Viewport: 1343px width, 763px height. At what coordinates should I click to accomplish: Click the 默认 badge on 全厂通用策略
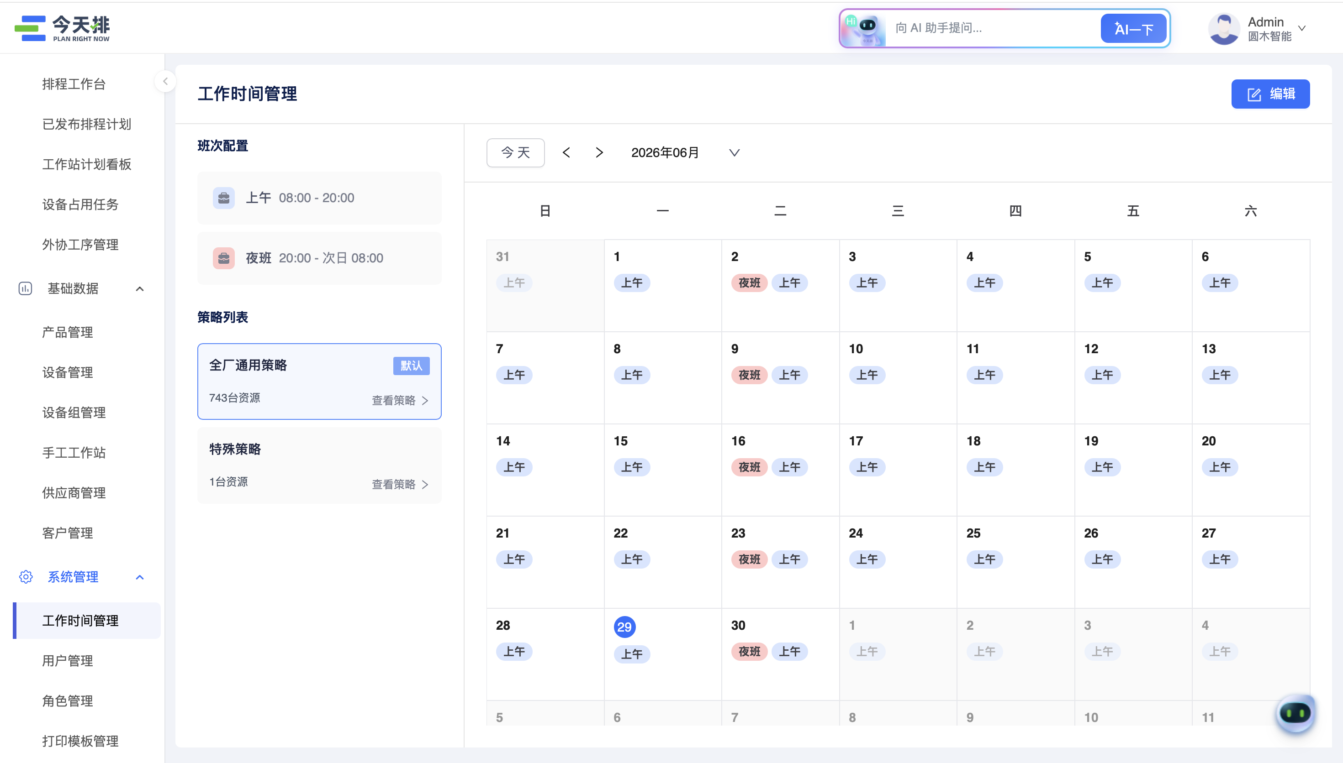[412, 366]
